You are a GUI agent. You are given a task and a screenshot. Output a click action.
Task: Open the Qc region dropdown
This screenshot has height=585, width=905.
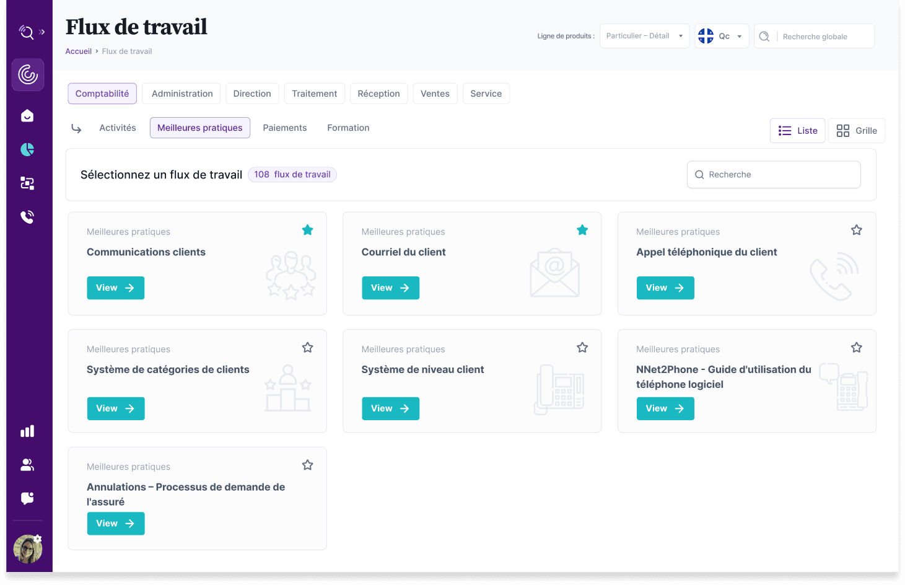pos(722,36)
